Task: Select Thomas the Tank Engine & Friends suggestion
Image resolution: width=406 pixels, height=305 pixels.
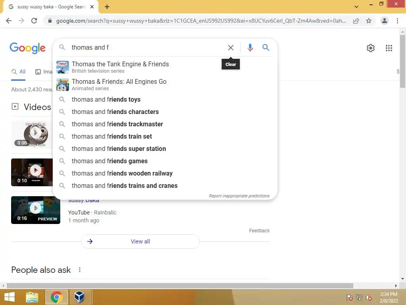Action: click(x=165, y=67)
